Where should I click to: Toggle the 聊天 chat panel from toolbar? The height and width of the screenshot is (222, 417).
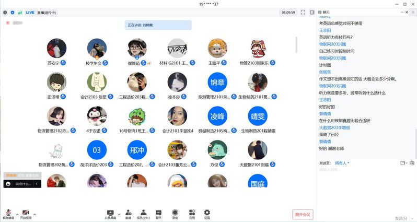point(158,214)
